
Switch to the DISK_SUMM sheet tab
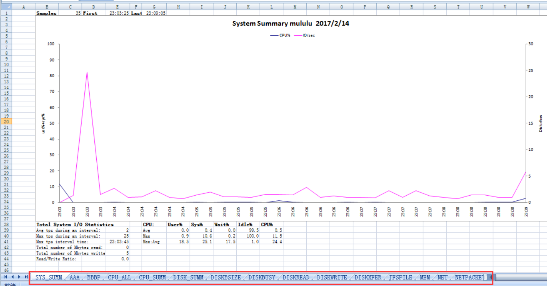188,277
